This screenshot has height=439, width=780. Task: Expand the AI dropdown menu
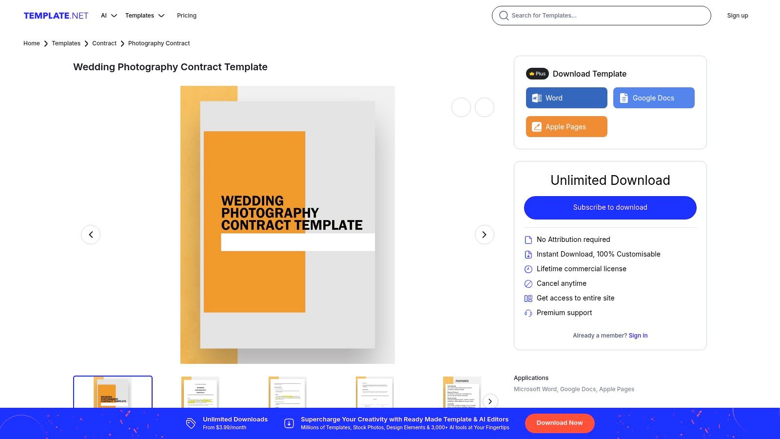(109, 16)
